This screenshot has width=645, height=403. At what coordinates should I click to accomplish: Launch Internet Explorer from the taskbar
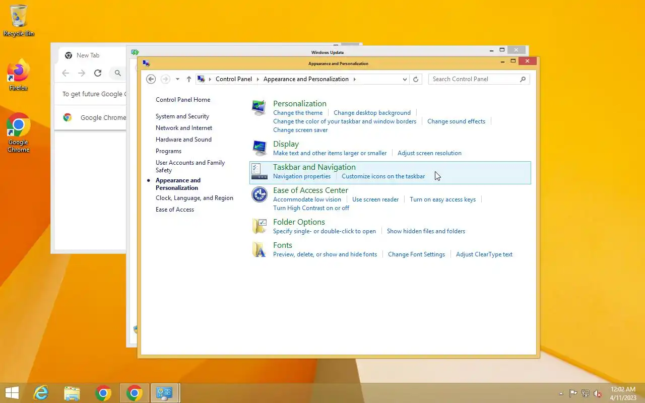click(41, 393)
